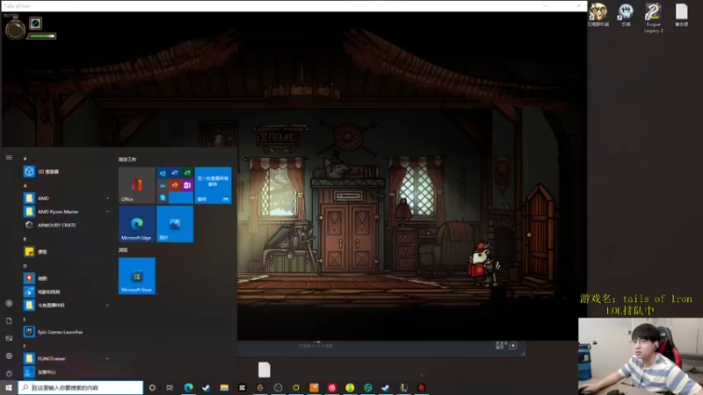Viewport: 703px width, 395px height.
Task: Click the orange app icon on taskbar
Action: tap(314, 388)
